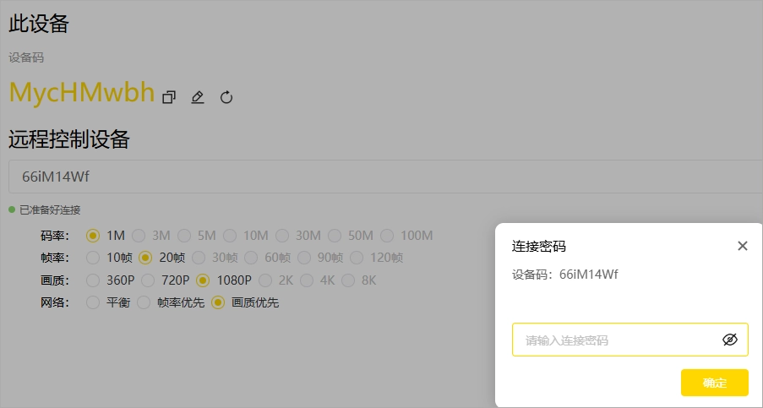This screenshot has height=408, width=763.
Task: Refresh the device code
Action: (226, 97)
